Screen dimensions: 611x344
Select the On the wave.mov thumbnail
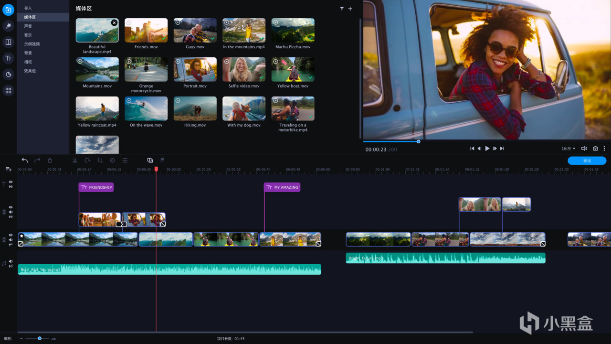[146, 108]
